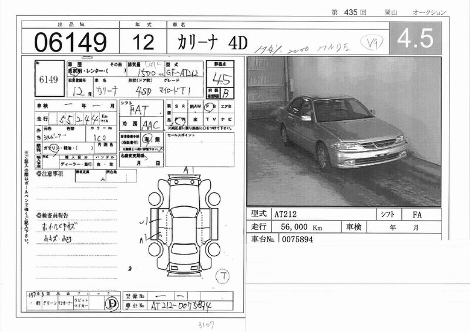
Task: Click the front-left wheel on car diagram
Action: 155,198
